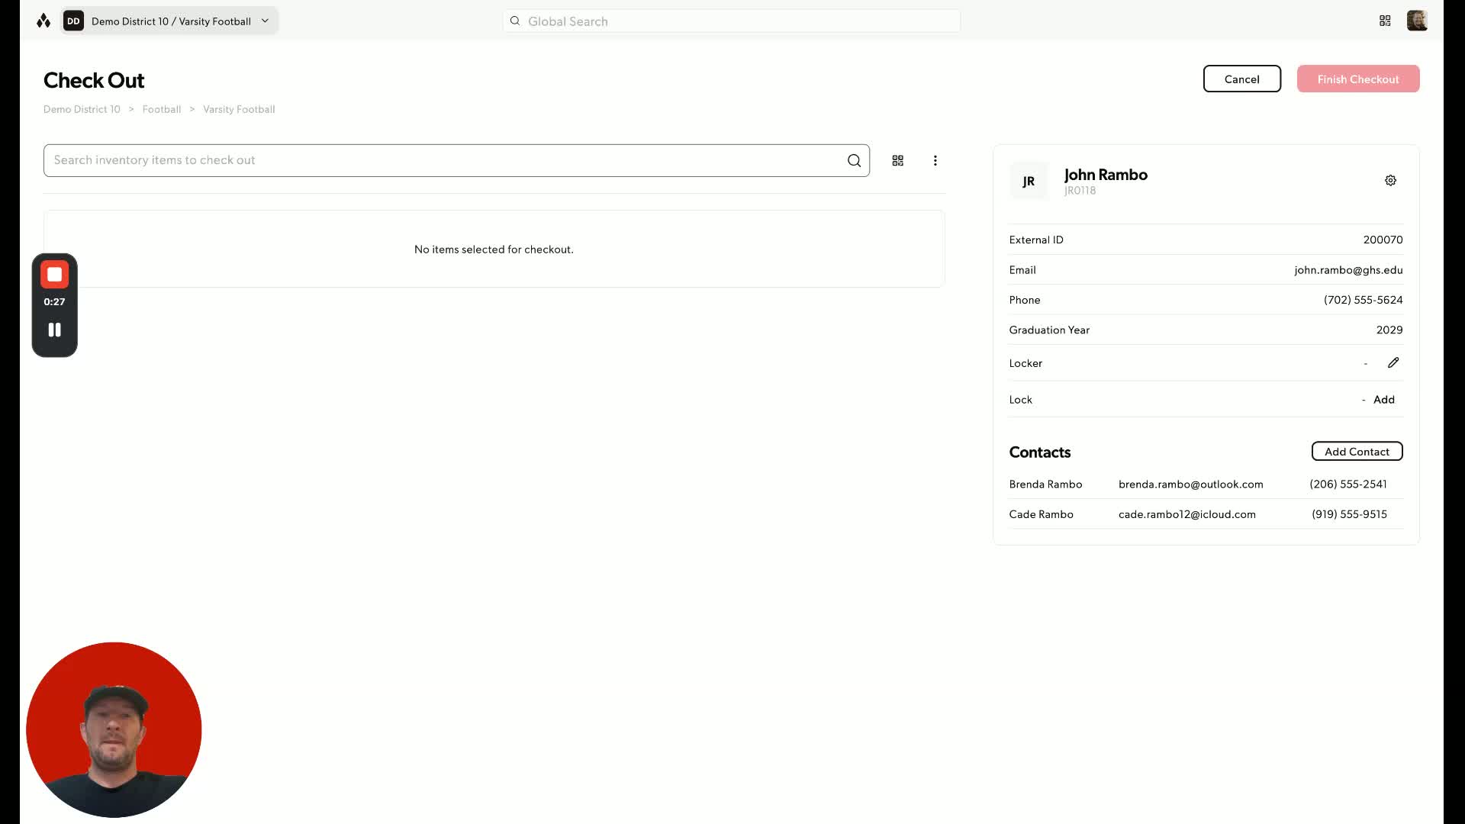Screen dimensions: 1465x824
Task: Click the Add Contact button
Action: pos(1357,451)
